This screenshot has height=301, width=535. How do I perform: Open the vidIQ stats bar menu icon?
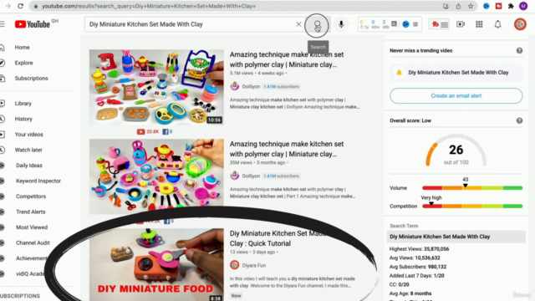[x=415, y=24]
